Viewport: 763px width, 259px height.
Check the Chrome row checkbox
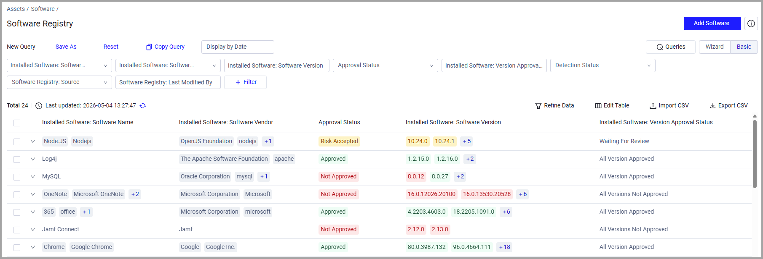(x=17, y=248)
